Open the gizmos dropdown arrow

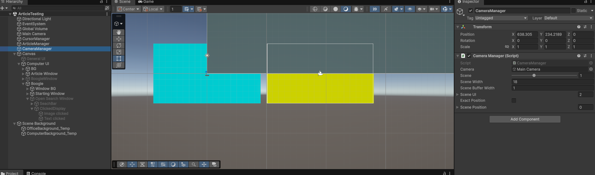[x=450, y=9]
